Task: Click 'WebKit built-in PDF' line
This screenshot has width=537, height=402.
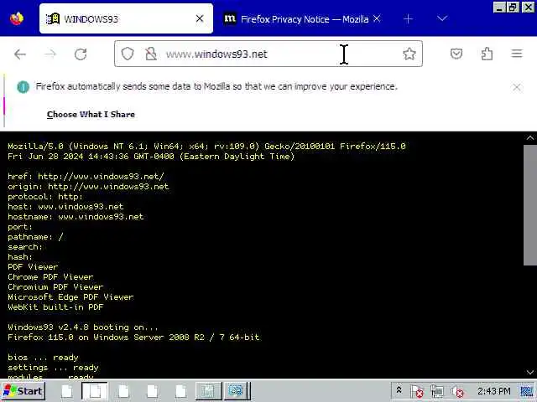Action: click(x=55, y=307)
